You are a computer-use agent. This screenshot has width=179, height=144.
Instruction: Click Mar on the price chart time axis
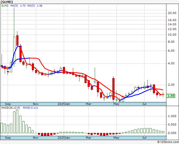click(89, 104)
